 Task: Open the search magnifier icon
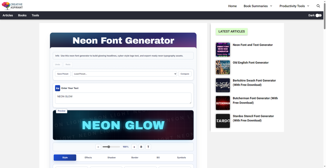coord(318,6)
